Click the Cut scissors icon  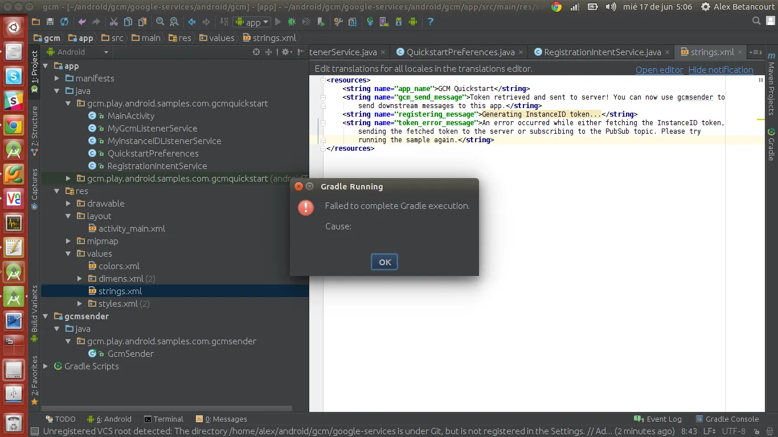click(x=113, y=22)
